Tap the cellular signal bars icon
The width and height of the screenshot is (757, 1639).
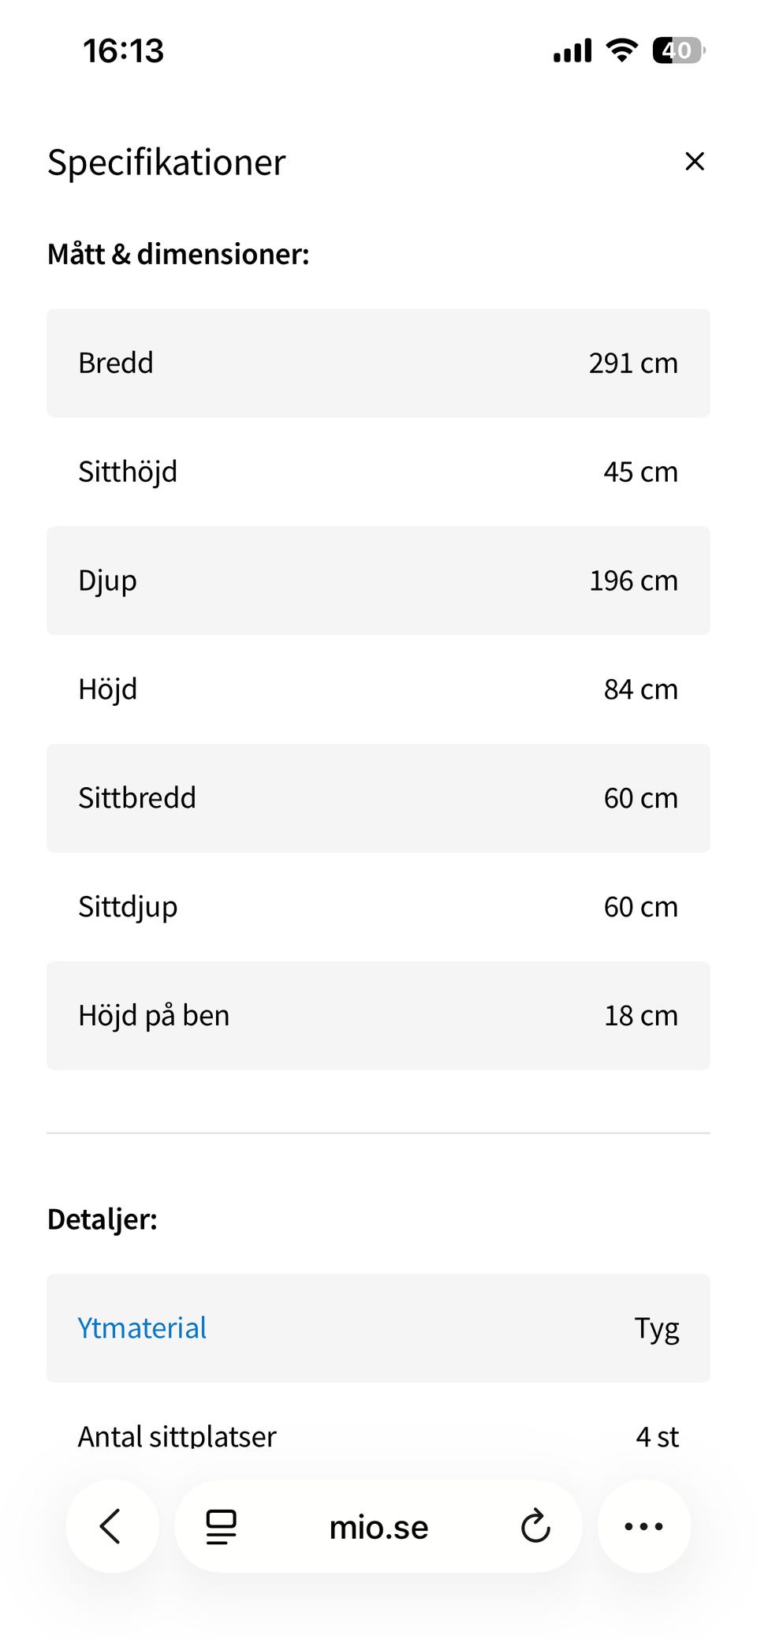tap(572, 51)
